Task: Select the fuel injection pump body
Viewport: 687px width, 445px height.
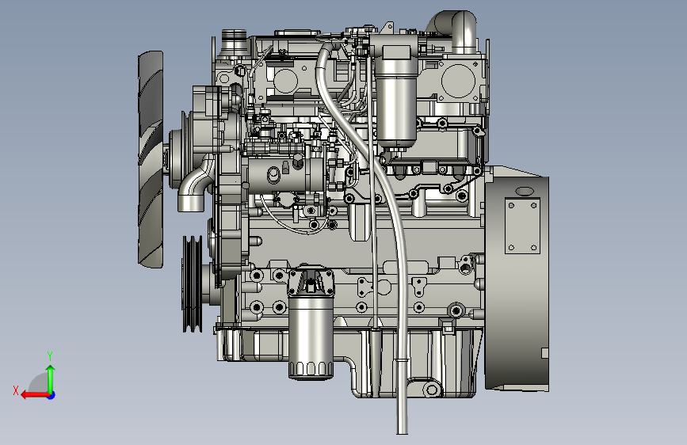Action: (284, 174)
